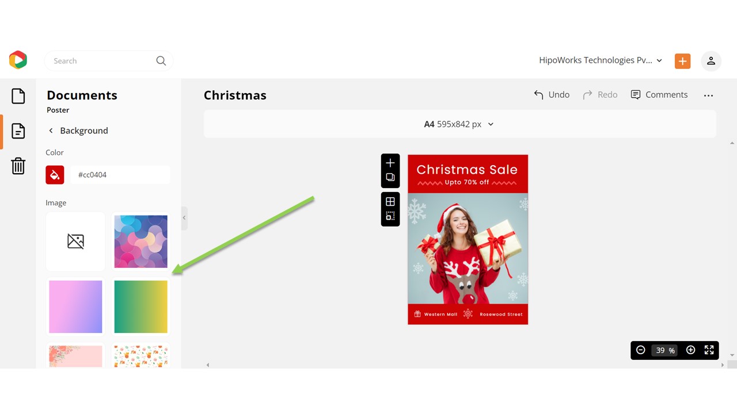Collapse the Background panel with the back chevron

[x=51, y=131]
